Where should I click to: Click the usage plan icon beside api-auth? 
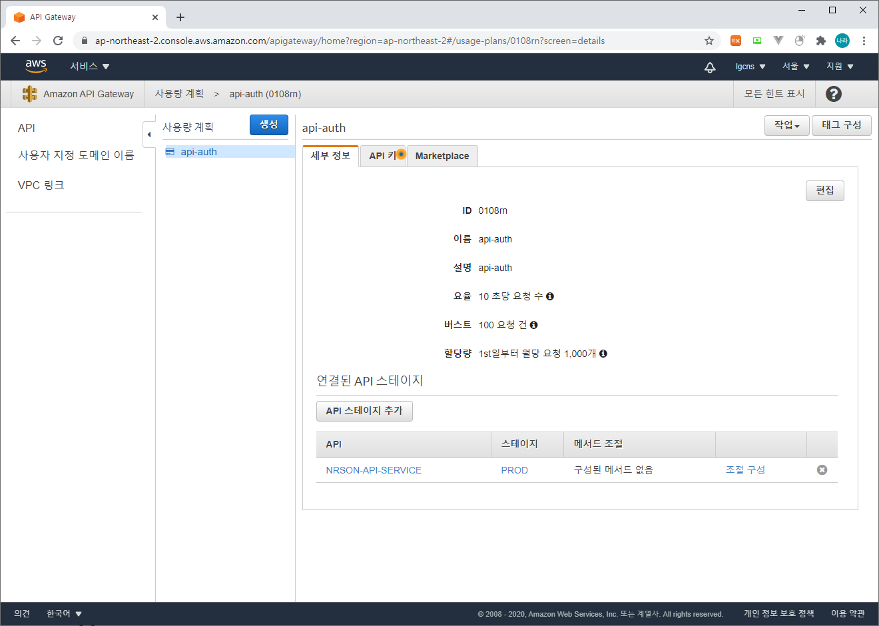pyautogui.click(x=170, y=152)
